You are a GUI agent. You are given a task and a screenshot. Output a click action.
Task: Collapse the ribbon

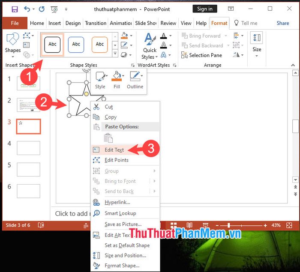pos(293,65)
